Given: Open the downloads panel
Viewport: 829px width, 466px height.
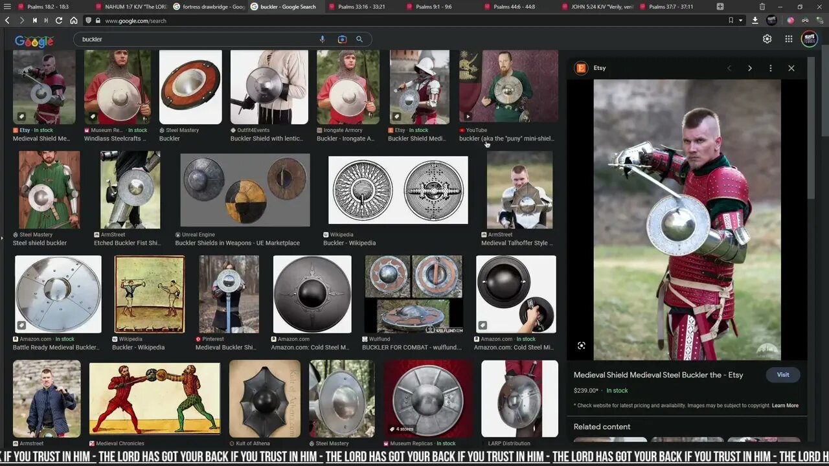Looking at the screenshot, I should click(755, 21).
